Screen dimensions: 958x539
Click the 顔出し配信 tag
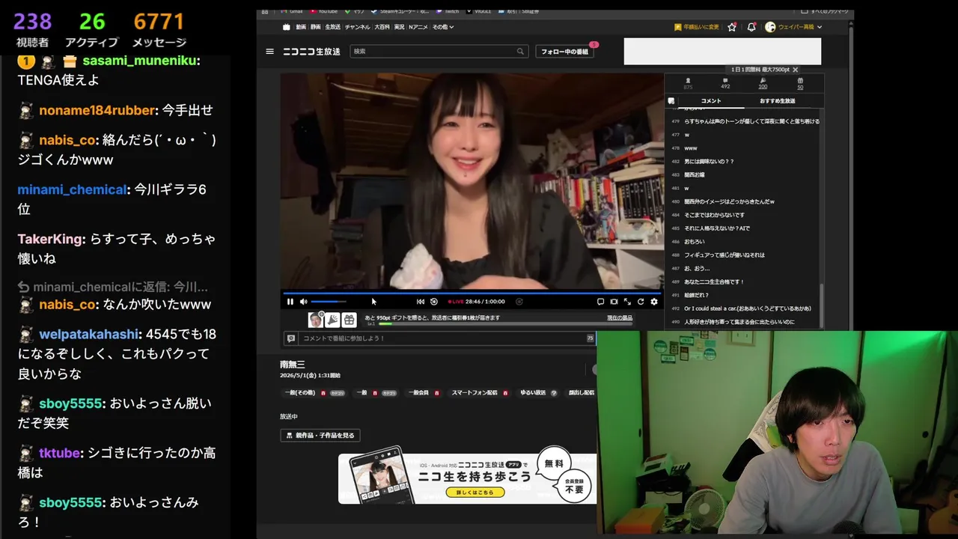(x=582, y=392)
